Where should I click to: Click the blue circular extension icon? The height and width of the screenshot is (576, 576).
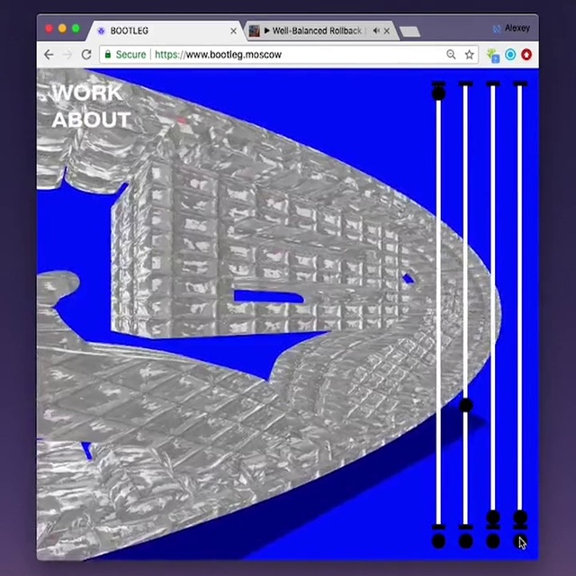tap(510, 55)
